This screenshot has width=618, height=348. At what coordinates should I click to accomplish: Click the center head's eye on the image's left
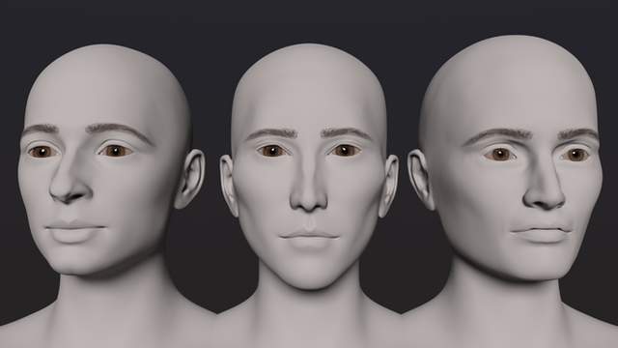pos(272,151)
